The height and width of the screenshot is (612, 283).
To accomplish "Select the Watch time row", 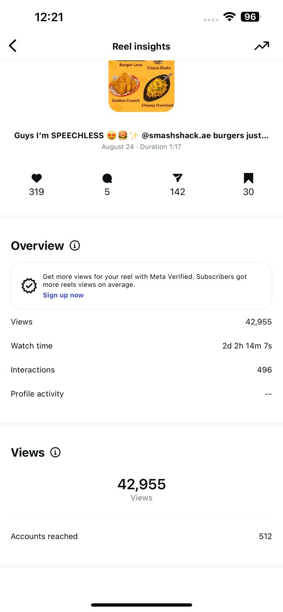I will point(141,346).
